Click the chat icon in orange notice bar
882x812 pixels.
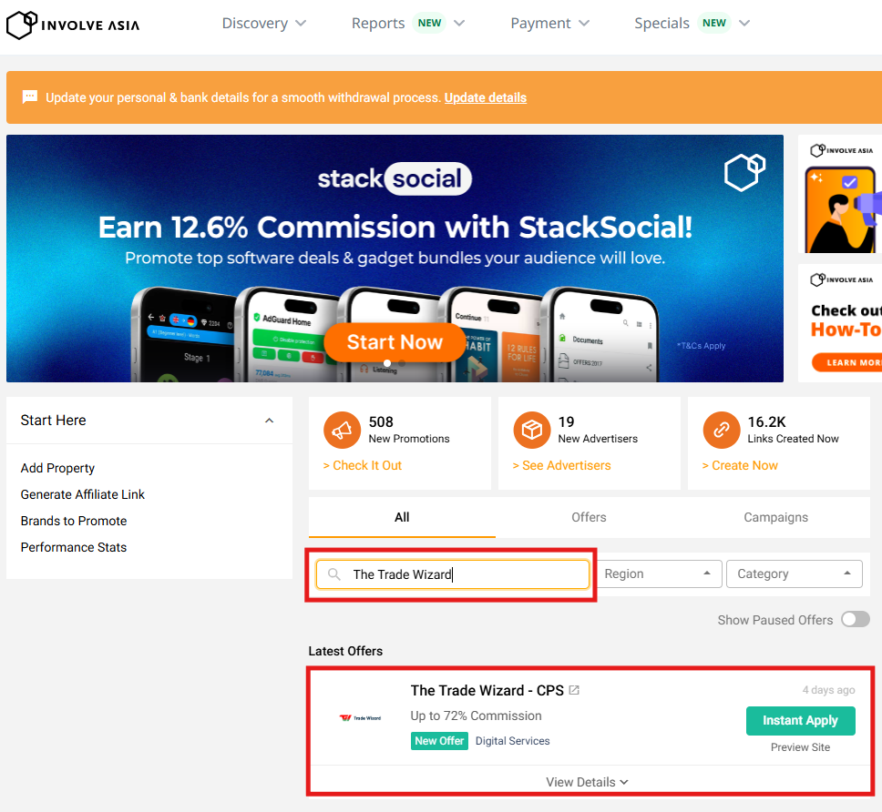[30, 97]
